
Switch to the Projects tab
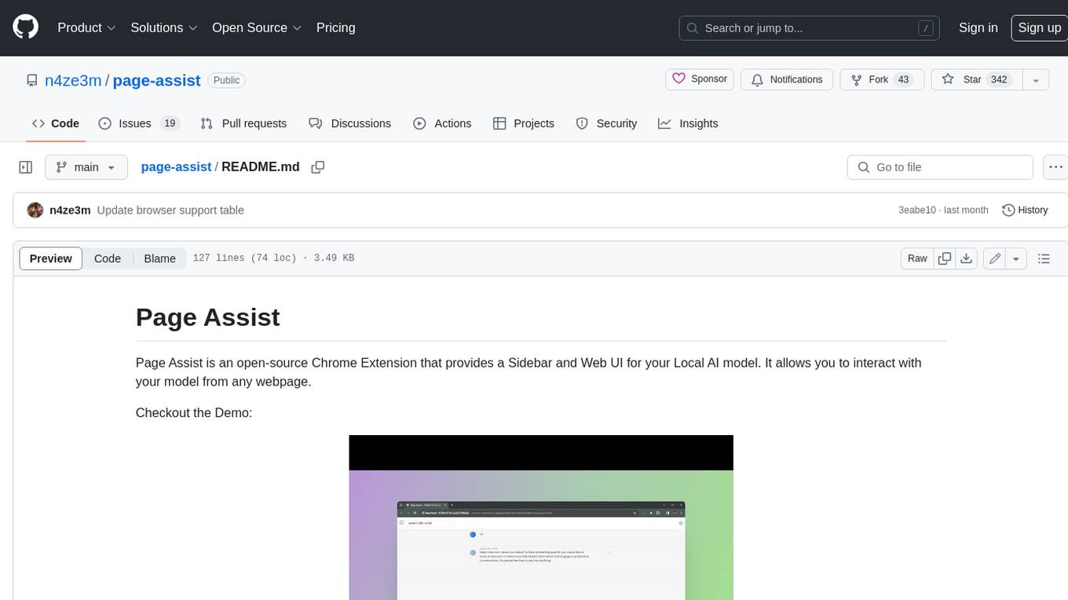(523, 123)
